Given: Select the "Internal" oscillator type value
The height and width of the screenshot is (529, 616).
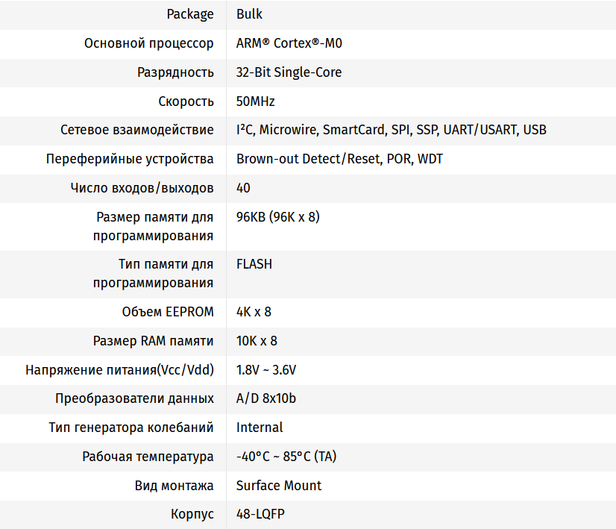Looking at the screenshot, I should pos(260,428).
